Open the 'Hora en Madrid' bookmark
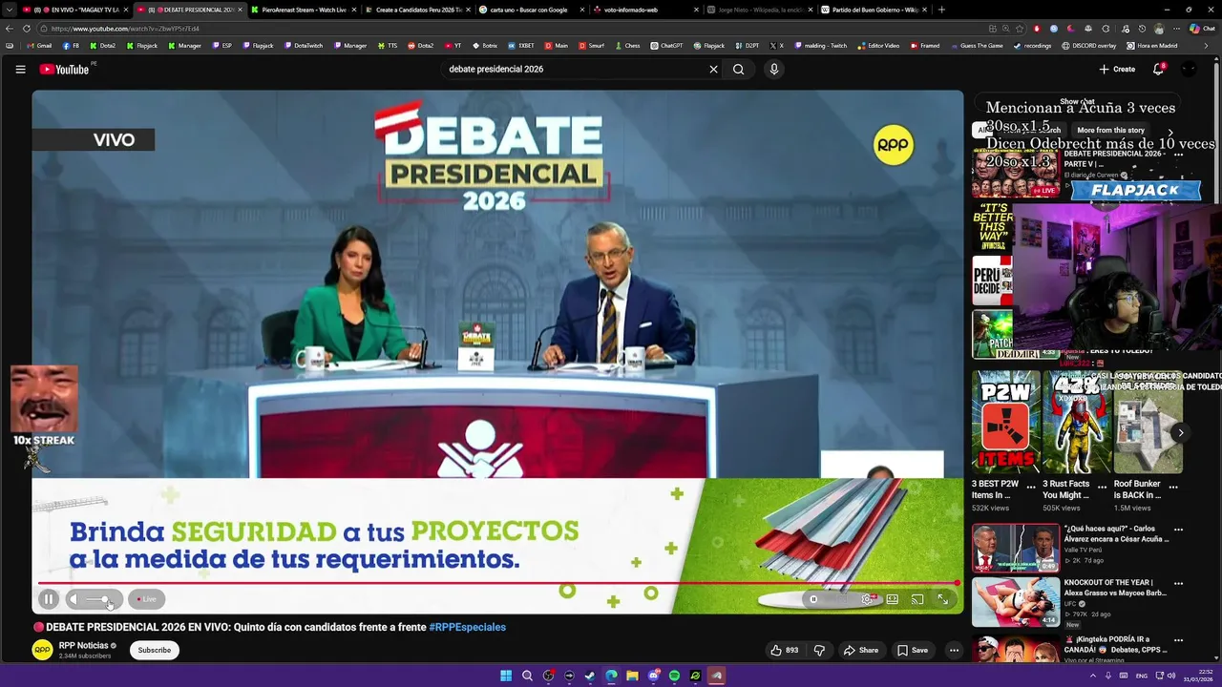The image size is (1222, 687). [1152, 46]
